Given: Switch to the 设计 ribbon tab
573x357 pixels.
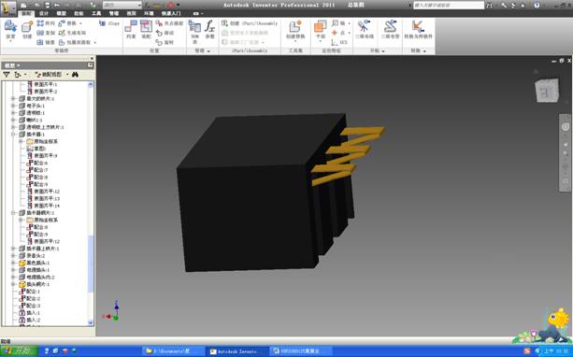Looking at the screenshot, I should pos(44,13).
